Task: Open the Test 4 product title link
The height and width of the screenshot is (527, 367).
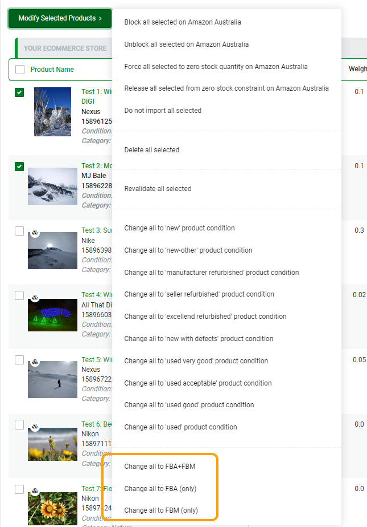Action: (x=97, y=295)
